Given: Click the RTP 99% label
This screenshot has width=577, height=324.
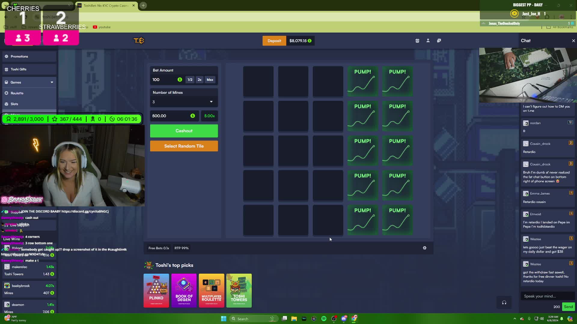Looking at the screenshot, I should tap(182, 248).
